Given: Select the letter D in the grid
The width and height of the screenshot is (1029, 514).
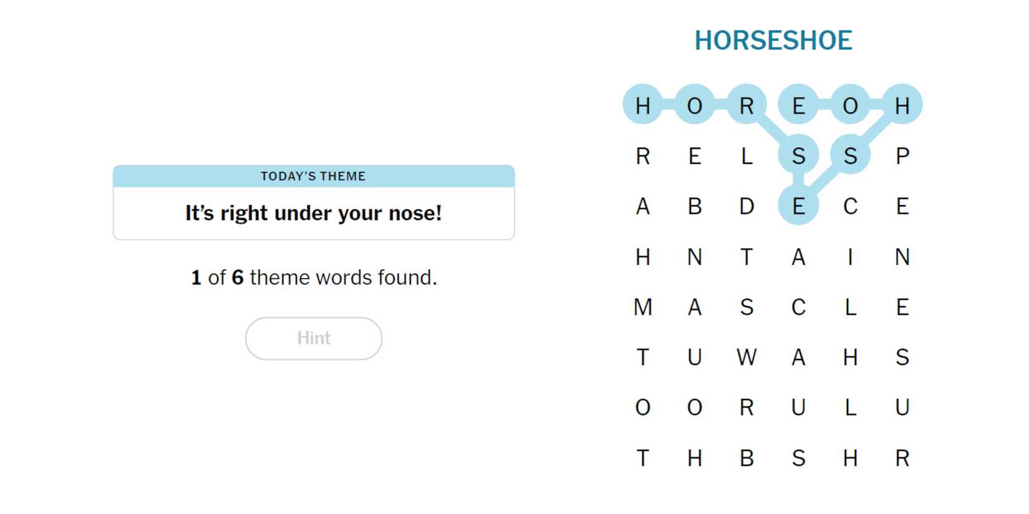Looking at the screenshot, I should [746, 206].
